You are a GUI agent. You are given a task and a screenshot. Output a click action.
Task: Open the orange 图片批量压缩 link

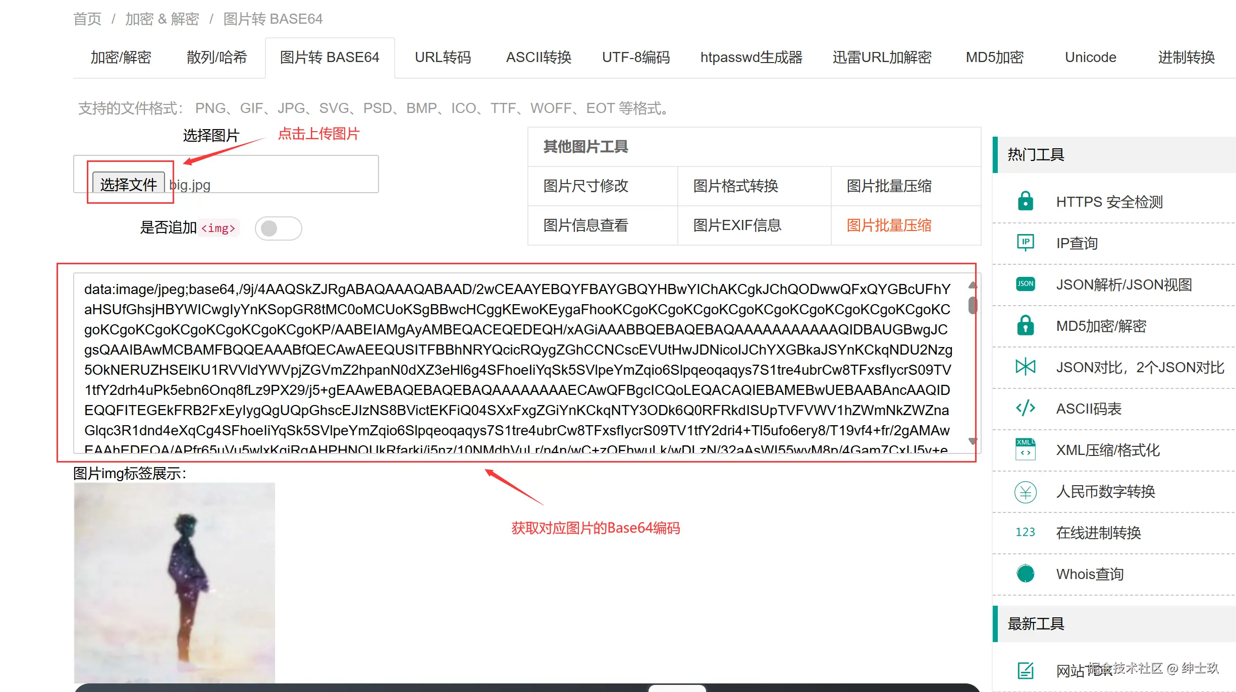(x=889, y=225)
